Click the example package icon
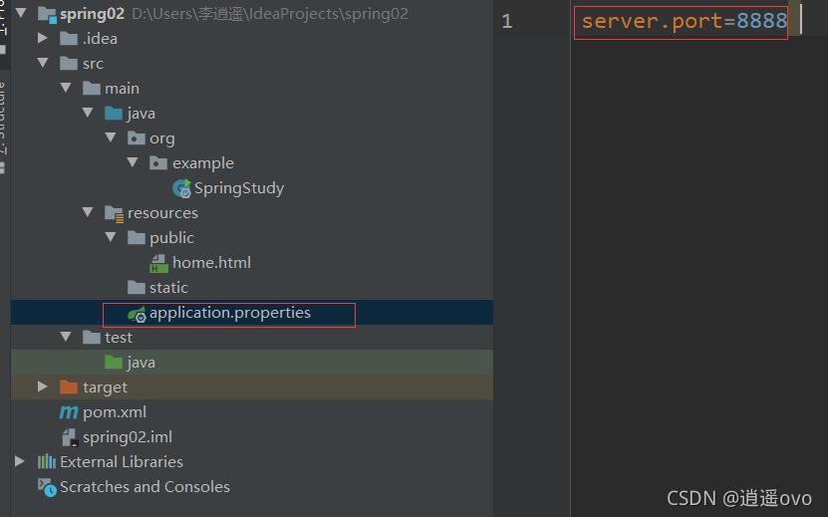 point(158,162)
